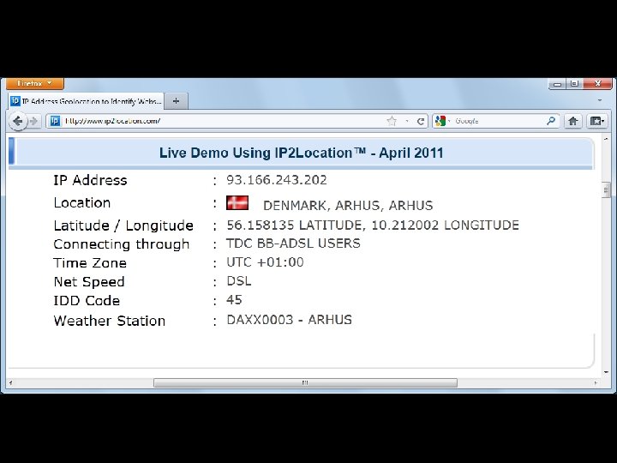Open the Google search engine selector
The image size is (617, 463).
[442, 121]
